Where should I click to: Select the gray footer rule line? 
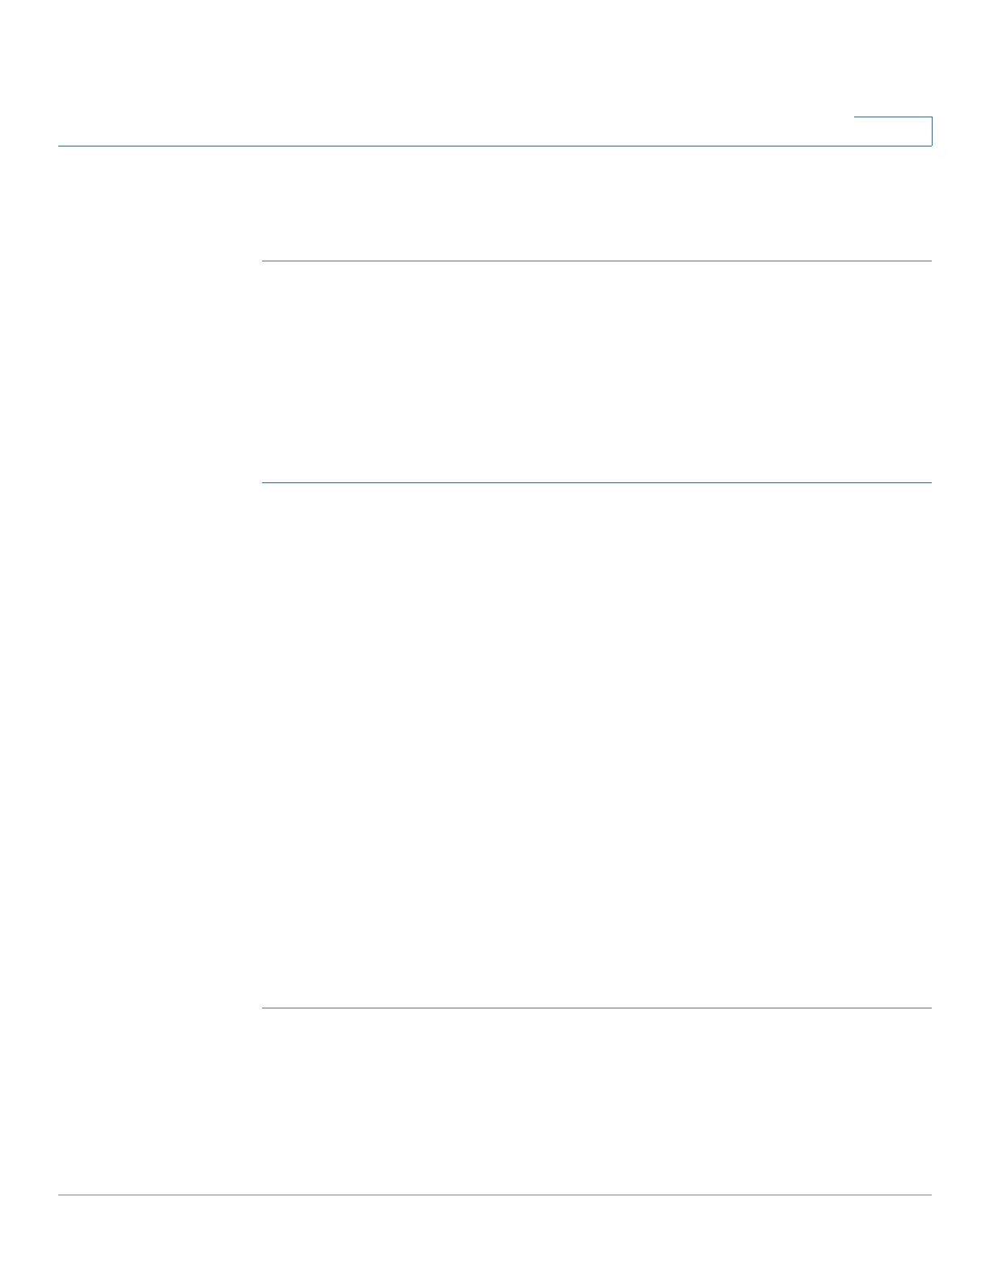pos(495,1195)
